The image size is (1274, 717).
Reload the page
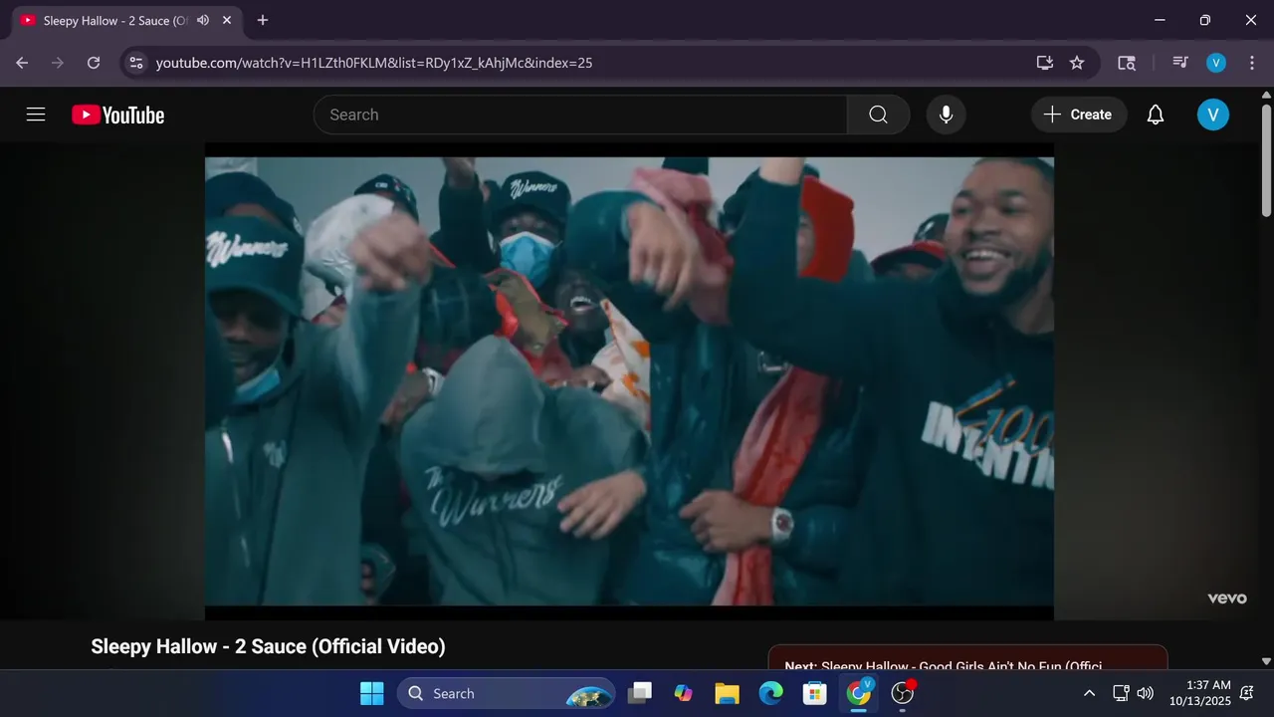94,63
